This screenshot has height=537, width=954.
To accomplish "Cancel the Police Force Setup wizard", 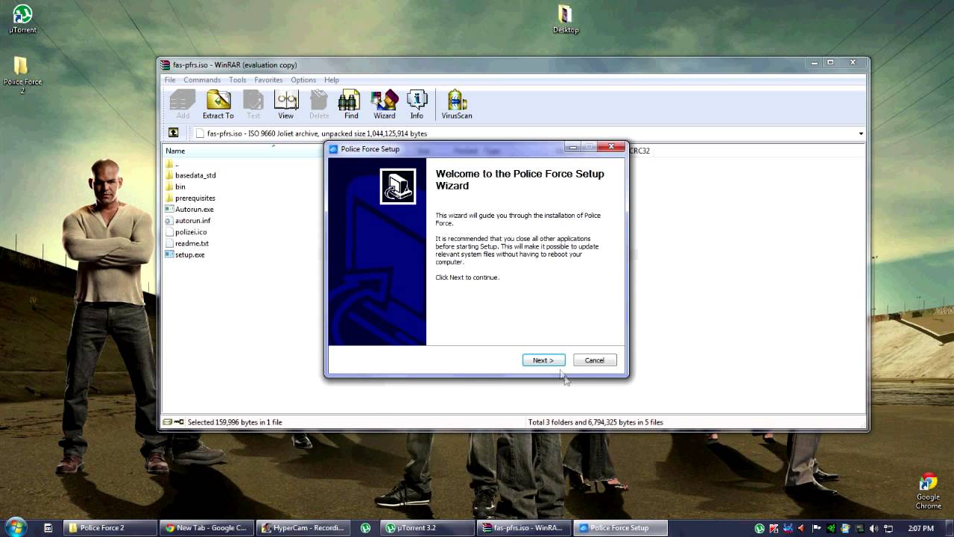I will tap(594, 360).
